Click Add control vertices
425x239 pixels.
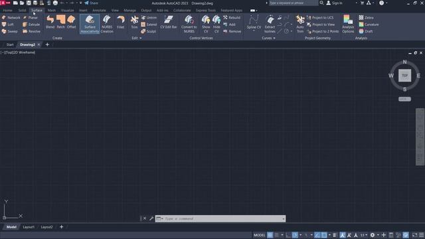click(x=229, y=25)
